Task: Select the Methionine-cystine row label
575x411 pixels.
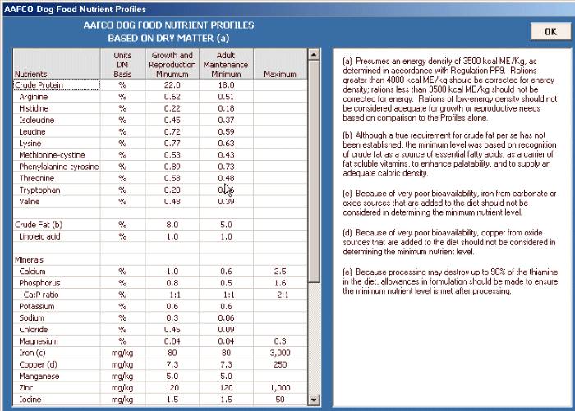Action: click(52, 155)
